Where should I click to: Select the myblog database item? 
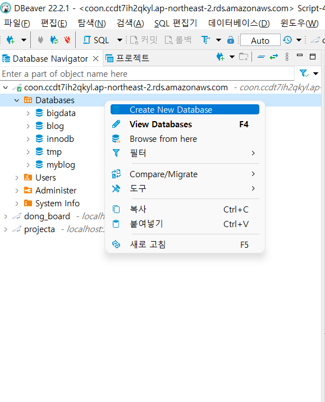pyautogui.click(x=61, y=165)
